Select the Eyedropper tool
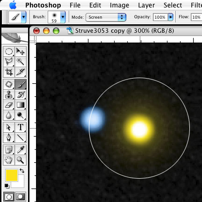The width and height of the screenshot is (202, 202). point(21,150)
